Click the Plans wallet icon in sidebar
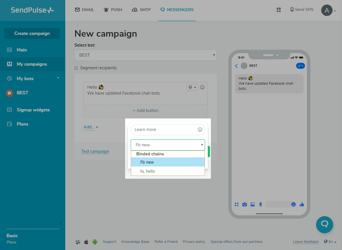 click(x=9, y=124)
